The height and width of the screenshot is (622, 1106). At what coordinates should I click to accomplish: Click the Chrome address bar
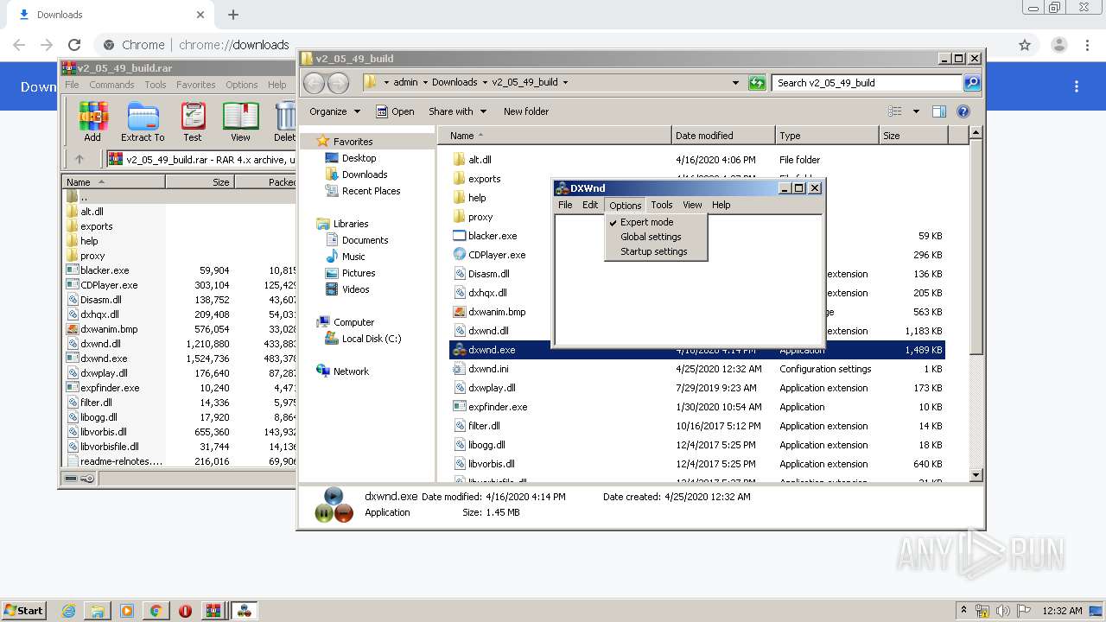click(x=553, y=45)
